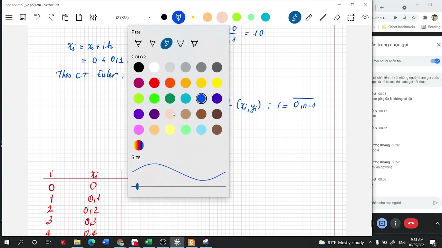This screenshot has height=248, width=442.
Task: Select the lime highlighter in the toolbar
Action: pyautogui.click(x=237, y=17)
